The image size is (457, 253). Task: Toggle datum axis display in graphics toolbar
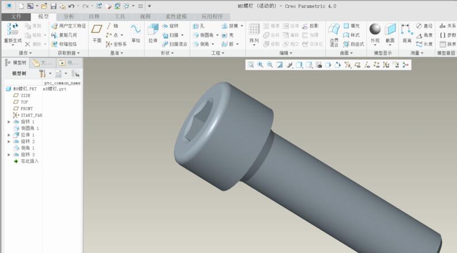click(367, 65)
